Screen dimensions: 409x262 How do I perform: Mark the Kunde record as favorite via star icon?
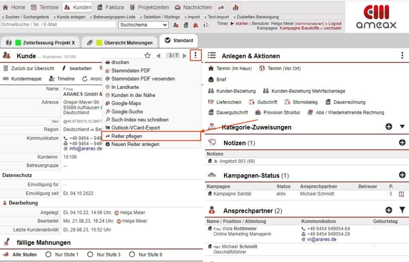(x=147, y=55)
